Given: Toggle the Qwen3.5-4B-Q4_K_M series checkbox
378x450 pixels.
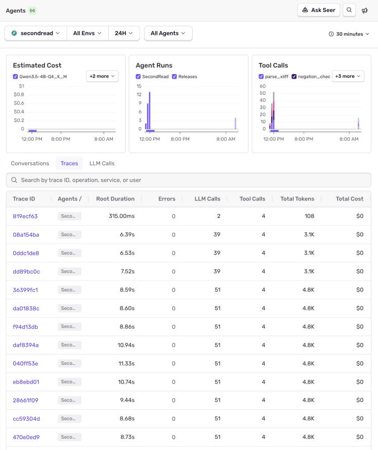Looking at the screenshot, I should [15, 76].
